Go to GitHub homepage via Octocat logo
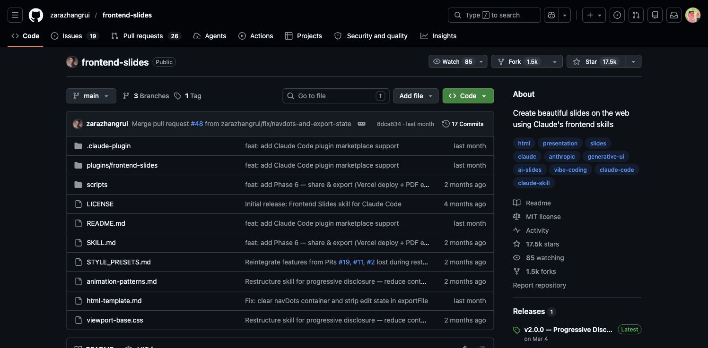 point(36,15)
